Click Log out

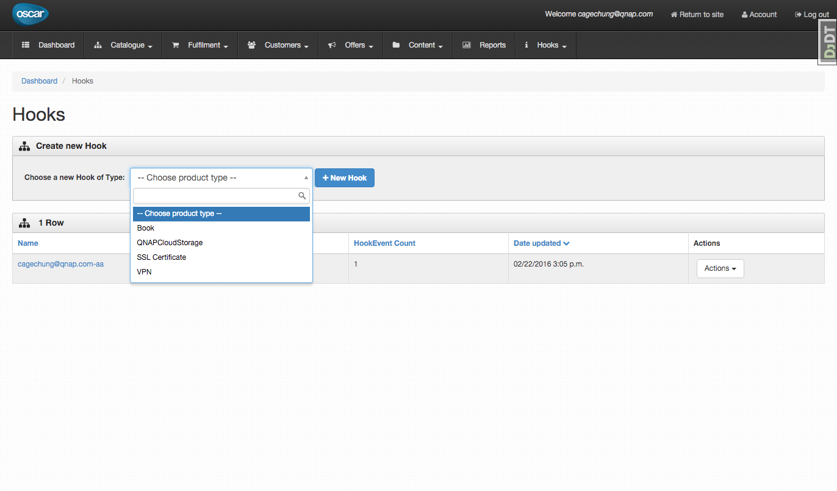pyautogui.click(x=812, y=15)
